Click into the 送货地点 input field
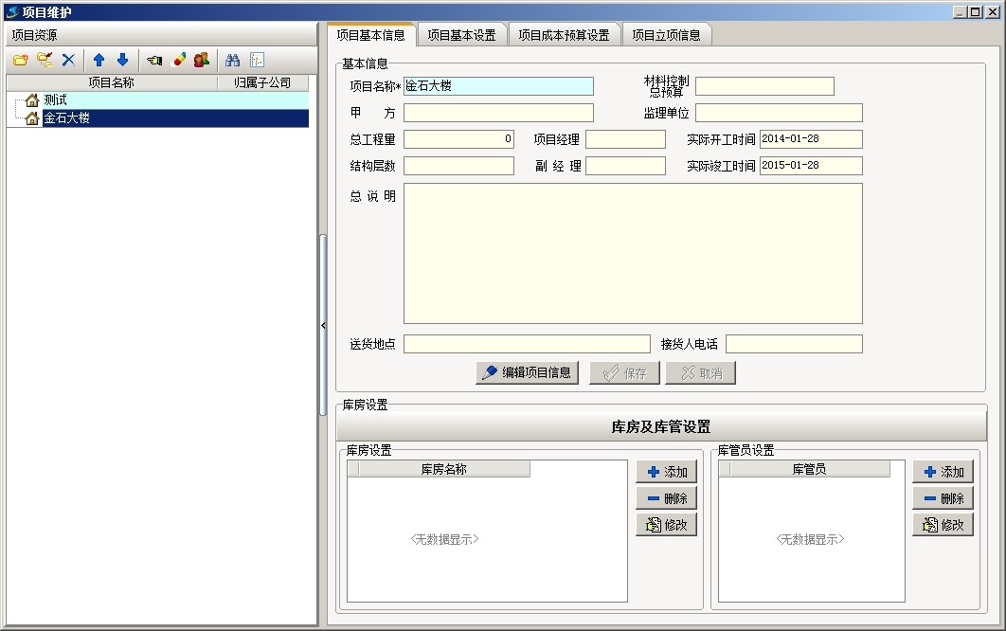1006x631 pixels. point(527,344)
